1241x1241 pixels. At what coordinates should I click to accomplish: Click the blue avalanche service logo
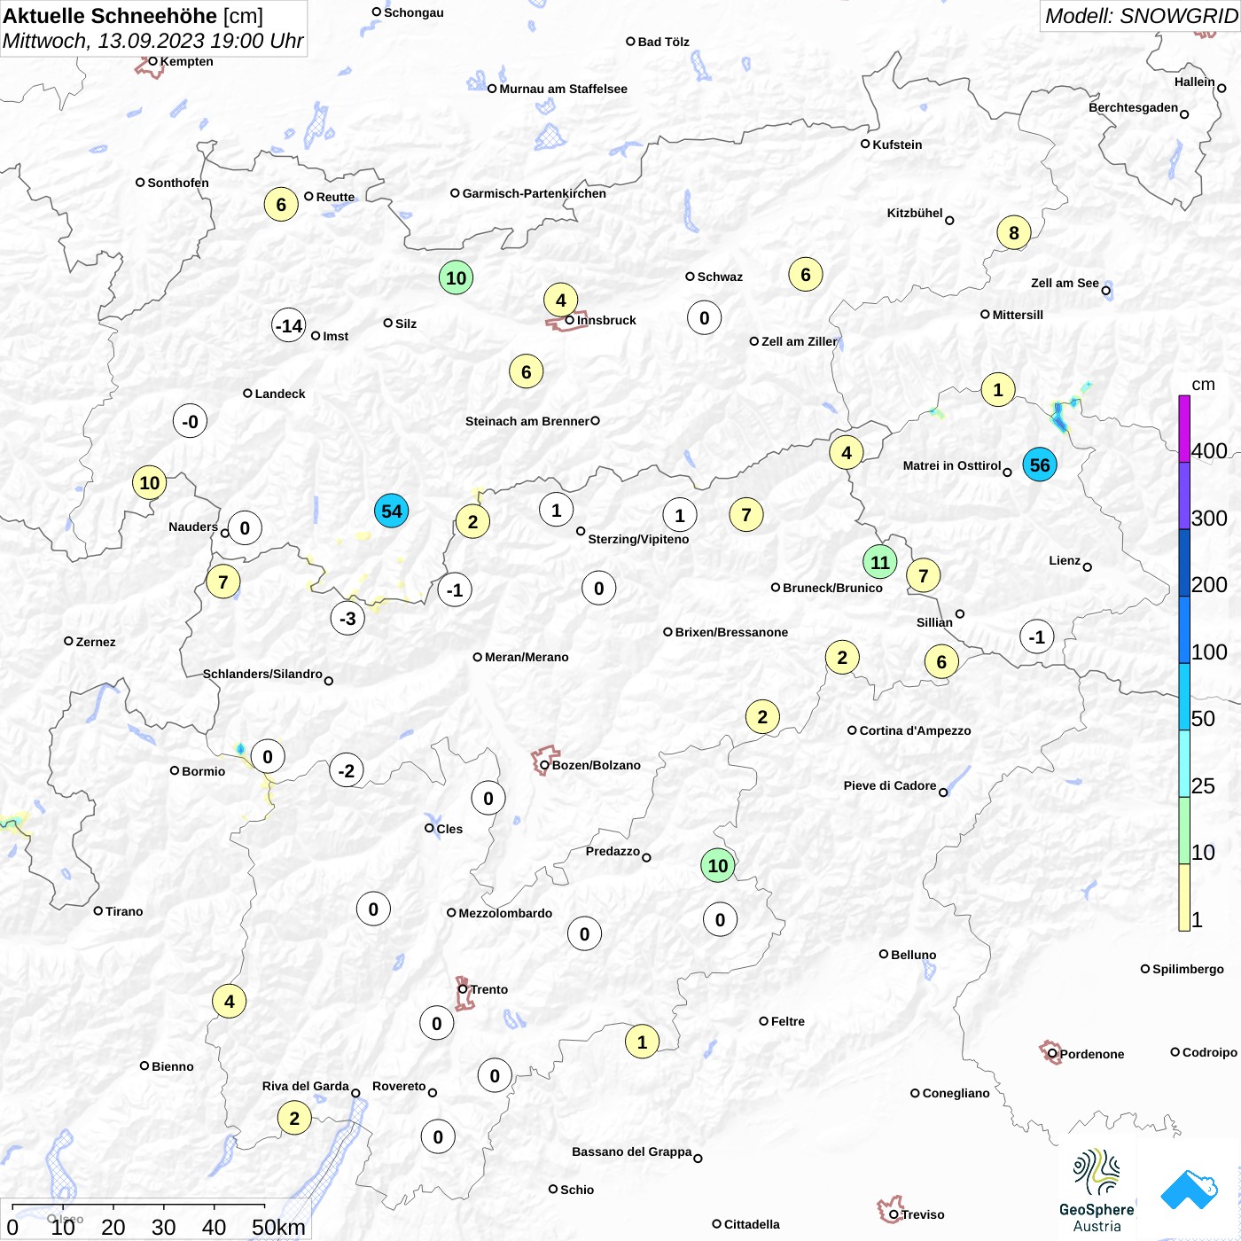pos(1189,1190)
